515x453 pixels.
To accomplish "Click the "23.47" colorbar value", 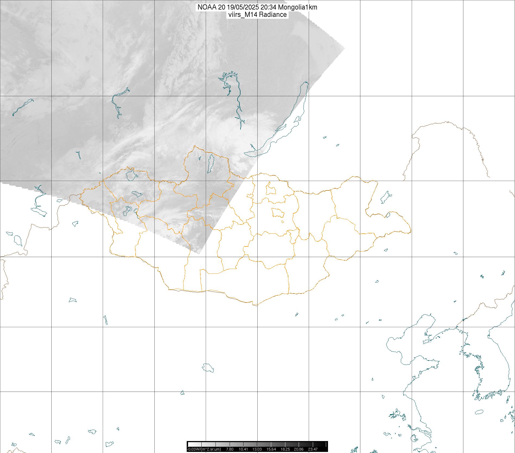I will tap(313, 449).
